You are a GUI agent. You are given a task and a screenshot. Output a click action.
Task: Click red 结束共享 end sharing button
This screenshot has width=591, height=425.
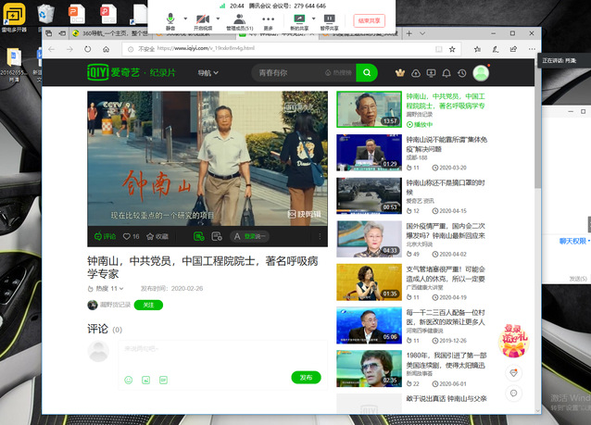(x=371, y=20)
